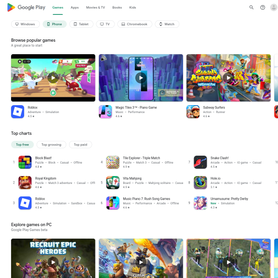Screen dimensions: 278x278
Task: Open the Subway Surfers title link
Action: 214,107
